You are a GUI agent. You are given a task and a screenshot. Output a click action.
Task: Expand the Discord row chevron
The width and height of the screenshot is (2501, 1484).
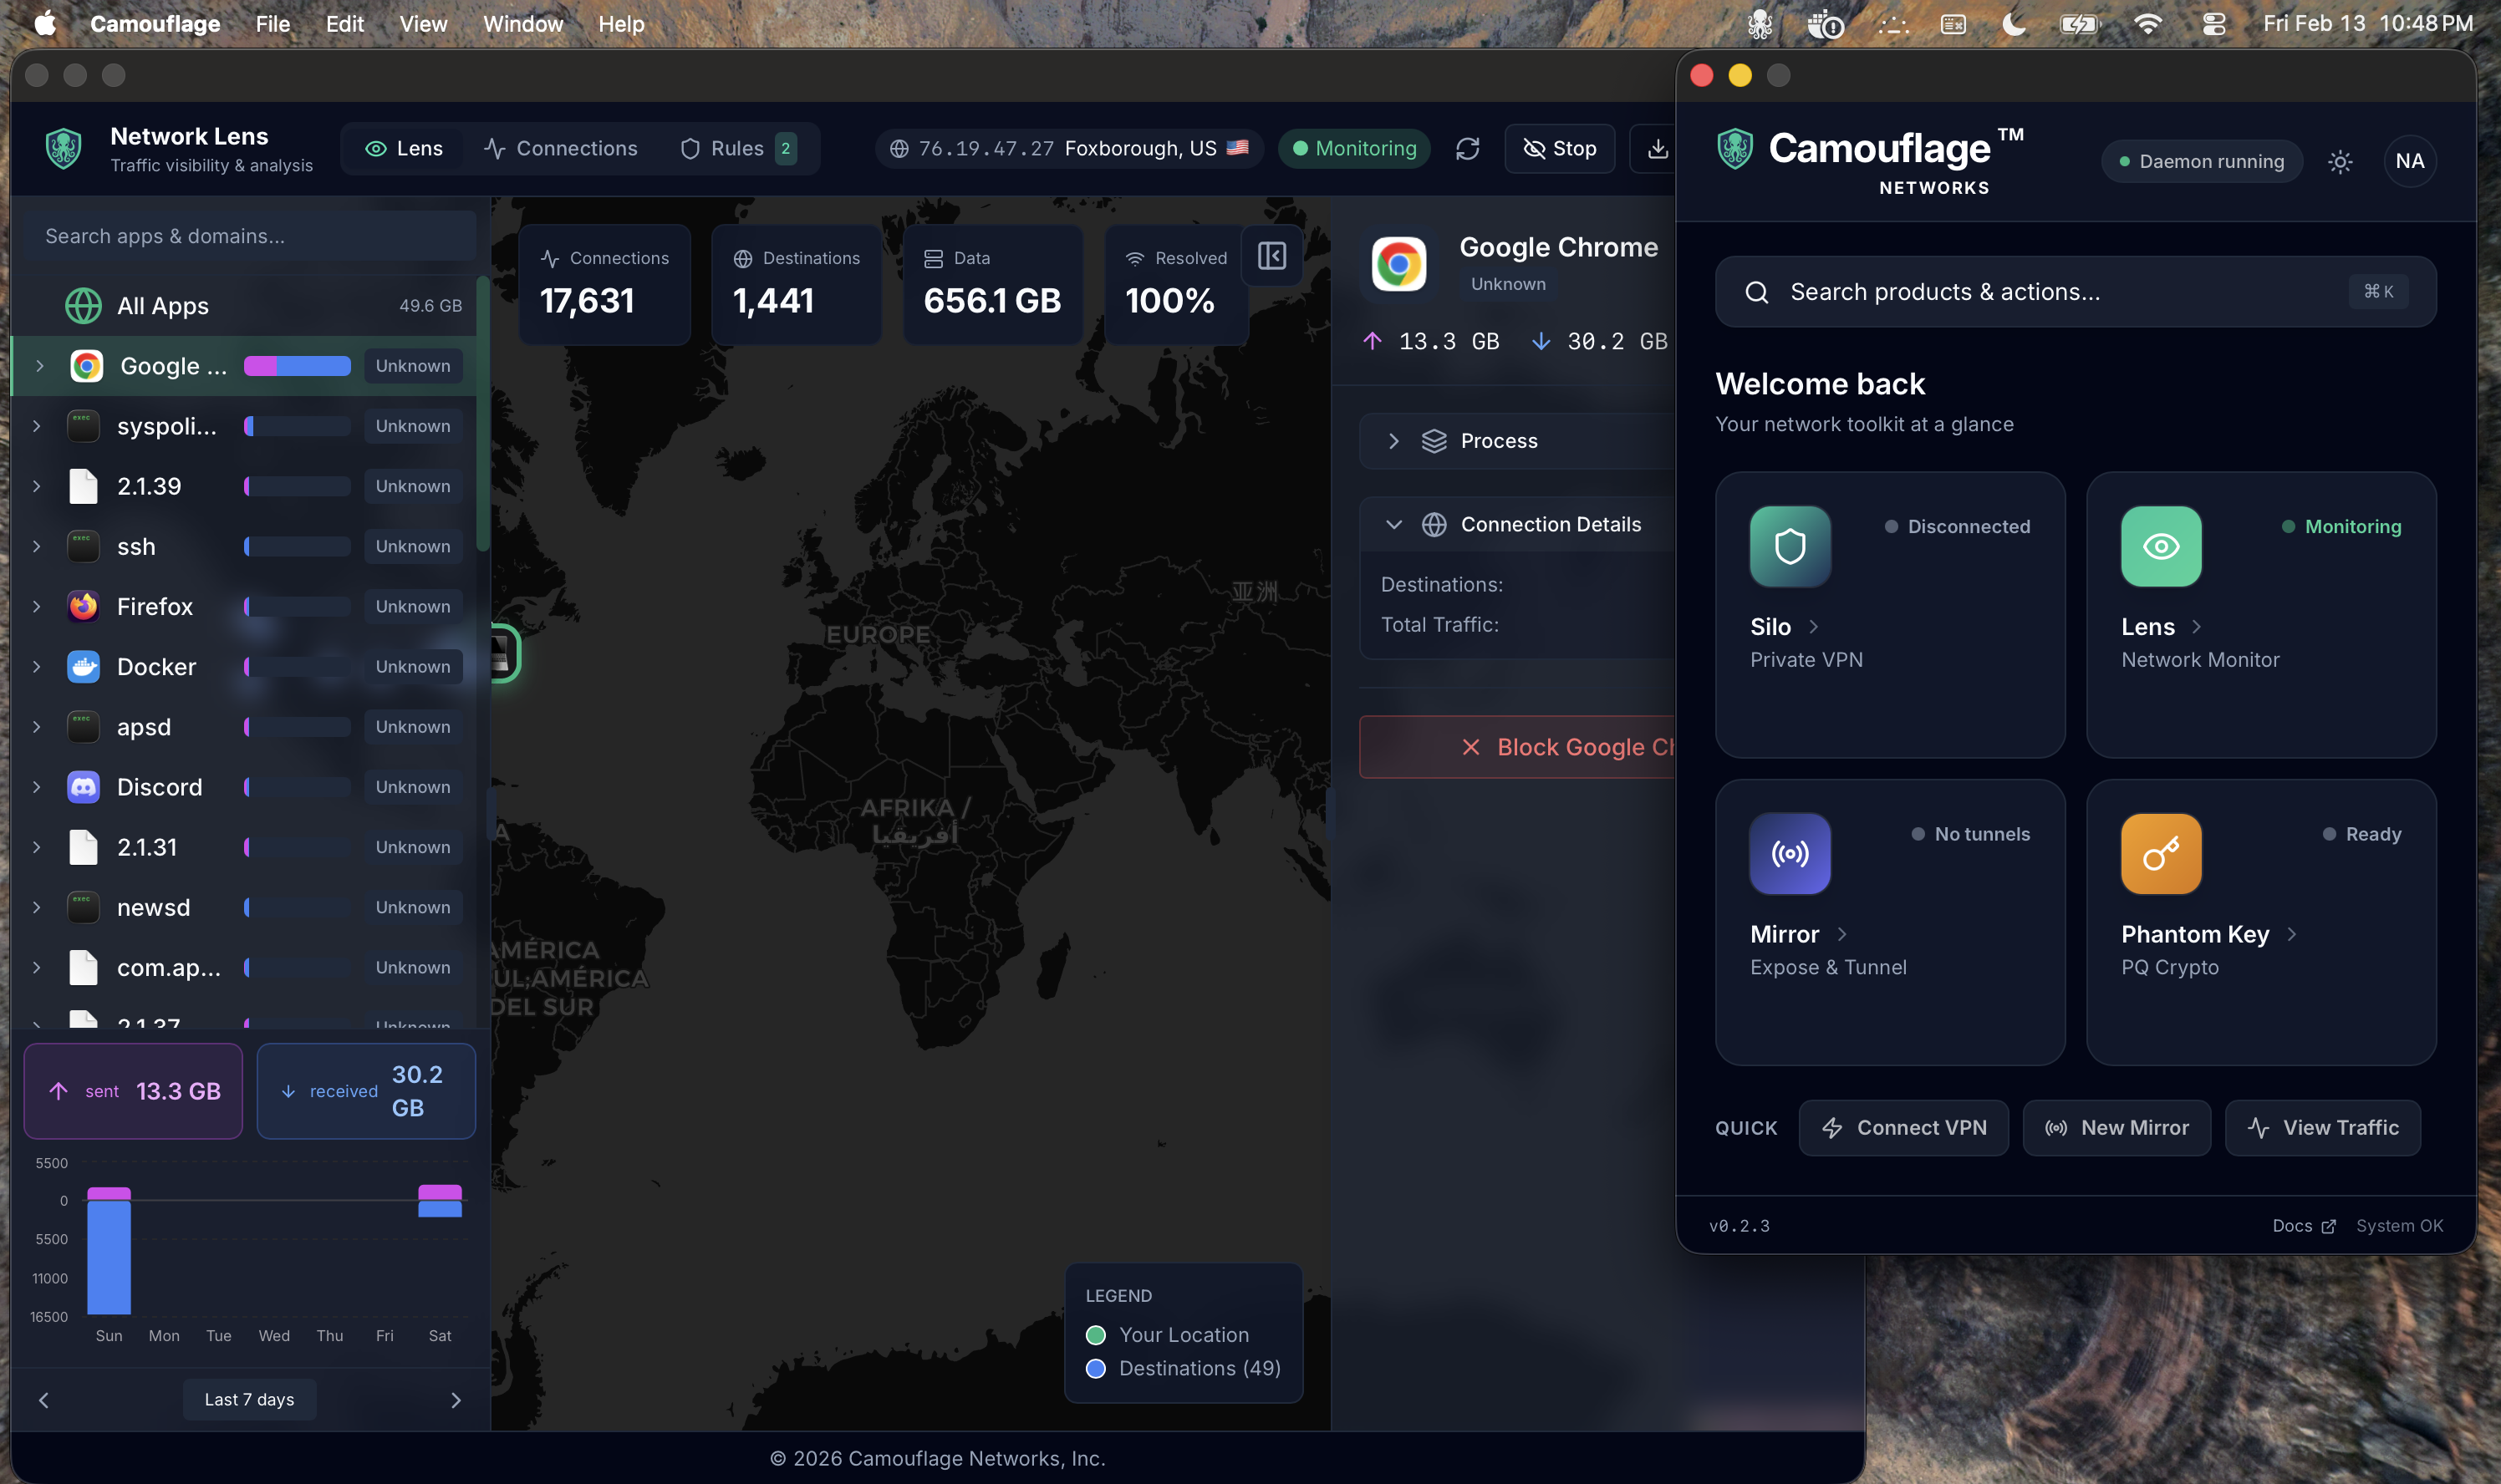37,787
